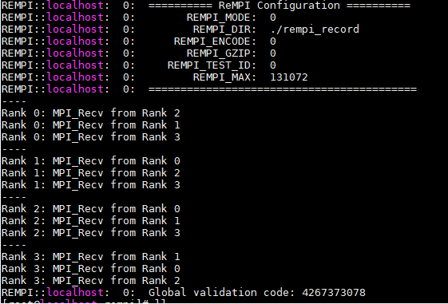The width and height of the screenshot is (448, 304).
Task: Click the line Rank 0 MPI_Recv from Rank 2
Action: point(90,113)
